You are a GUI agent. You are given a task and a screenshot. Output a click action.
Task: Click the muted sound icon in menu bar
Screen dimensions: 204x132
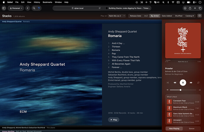(163, 2)
